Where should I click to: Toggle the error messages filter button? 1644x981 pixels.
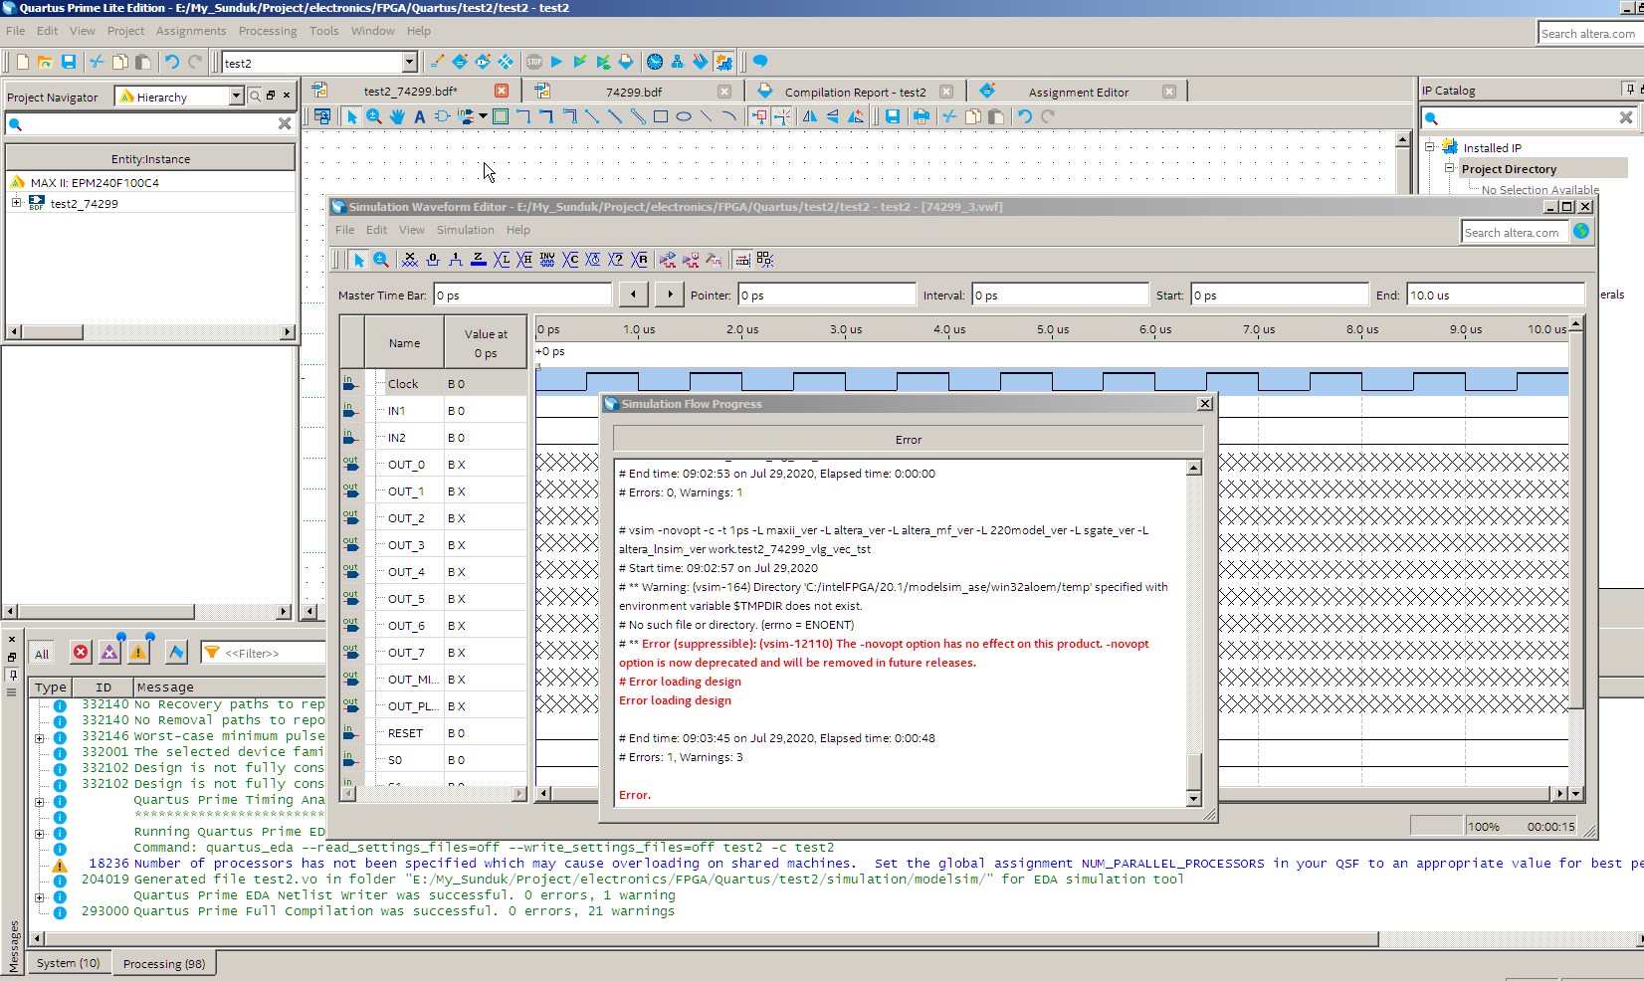tap(81, 653)
